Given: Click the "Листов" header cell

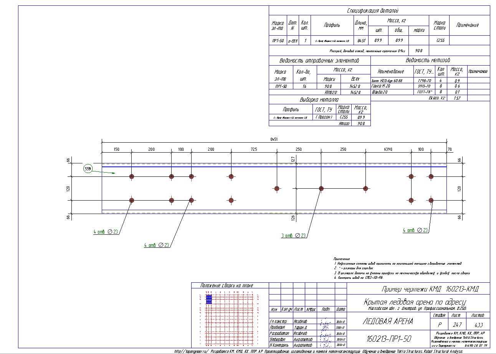Looking at the screenshot, I should tap(478, 315).
